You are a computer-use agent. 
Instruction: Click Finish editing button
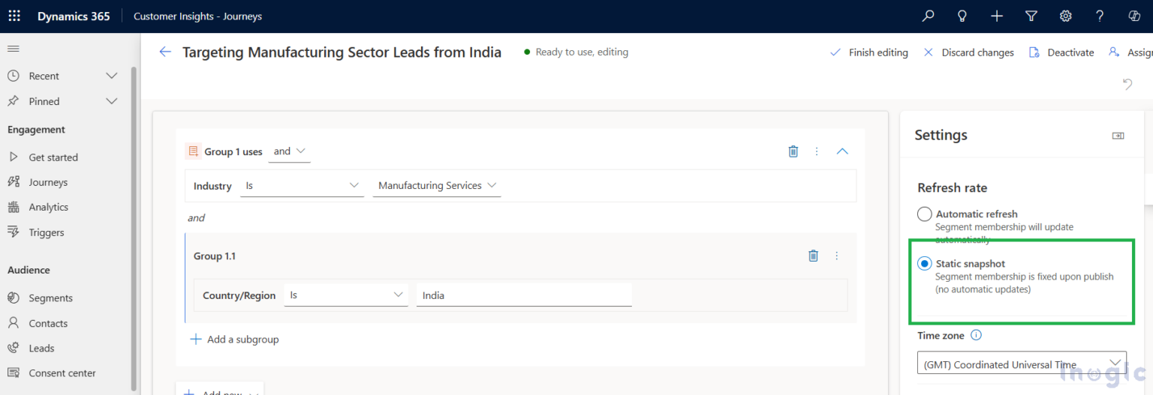click(x=869, y=52)
